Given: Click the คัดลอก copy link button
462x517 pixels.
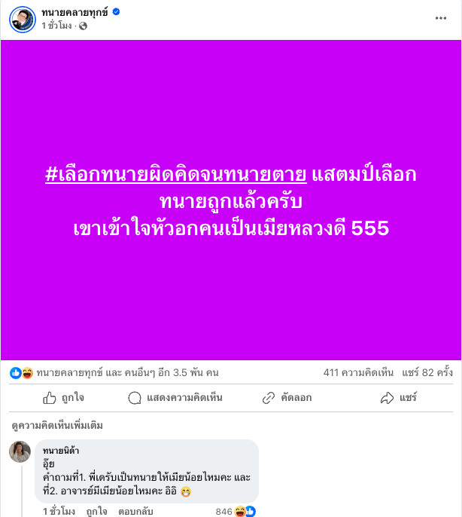Looking at the screenshot, I should [287, 398].
